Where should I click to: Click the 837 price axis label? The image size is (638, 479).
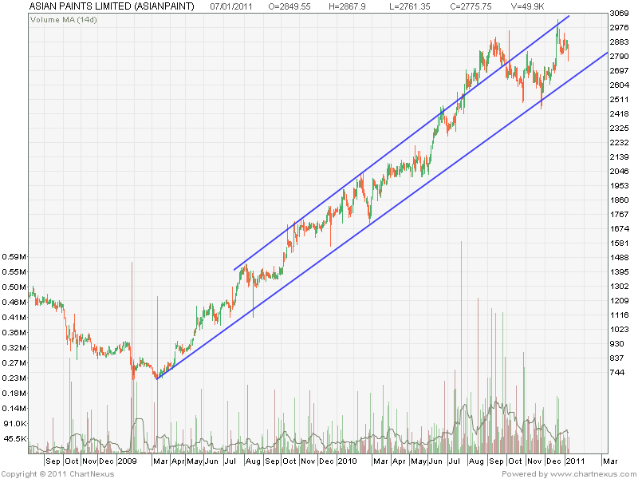tap(616, 358)
